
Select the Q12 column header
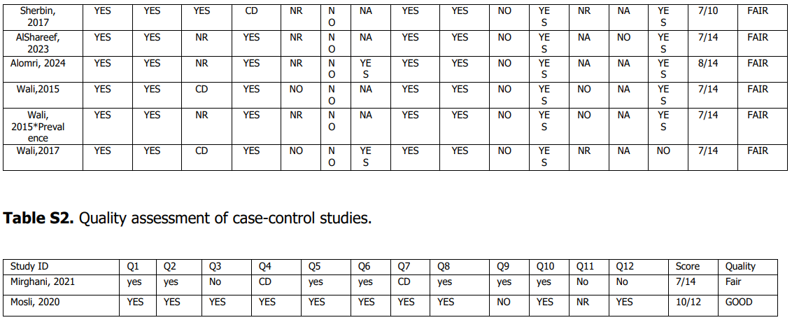[623, 266]
